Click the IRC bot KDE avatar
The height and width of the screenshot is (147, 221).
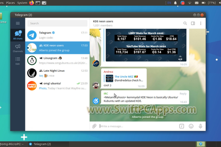[96, 101]
